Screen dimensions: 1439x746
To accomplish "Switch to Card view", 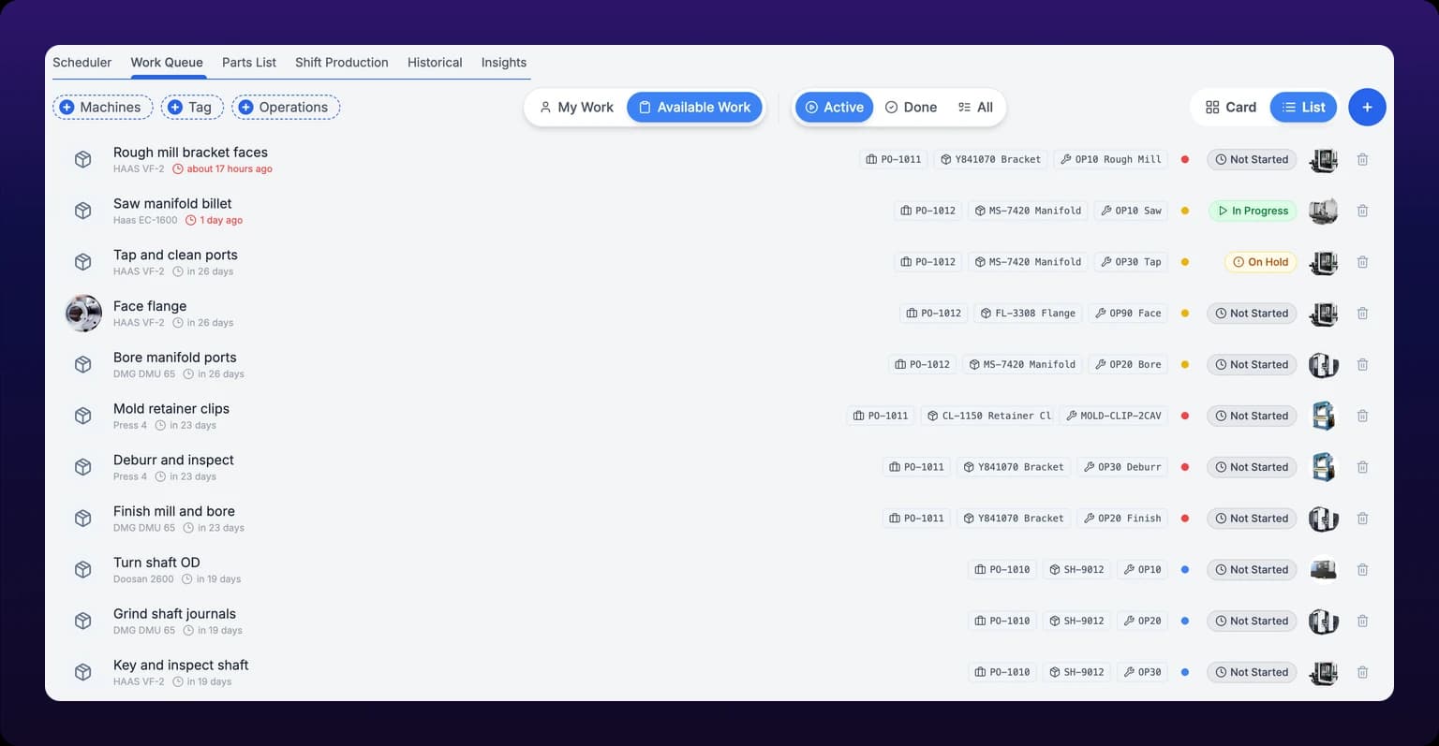I will pos(1231,108).
